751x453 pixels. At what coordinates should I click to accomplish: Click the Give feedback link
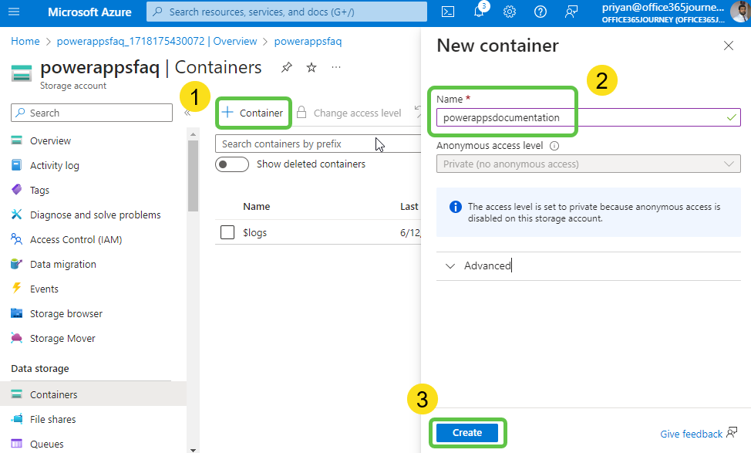click(692, 434)
